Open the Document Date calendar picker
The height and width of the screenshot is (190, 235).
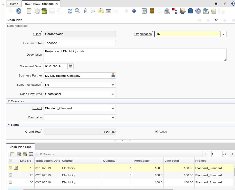click(x=70, y=66)
